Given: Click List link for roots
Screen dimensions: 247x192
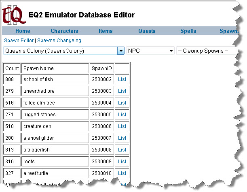Looking at the screenshot, I should coord(122,162).
